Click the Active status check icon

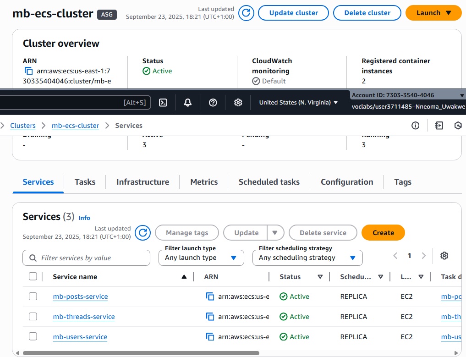[146, 71]
